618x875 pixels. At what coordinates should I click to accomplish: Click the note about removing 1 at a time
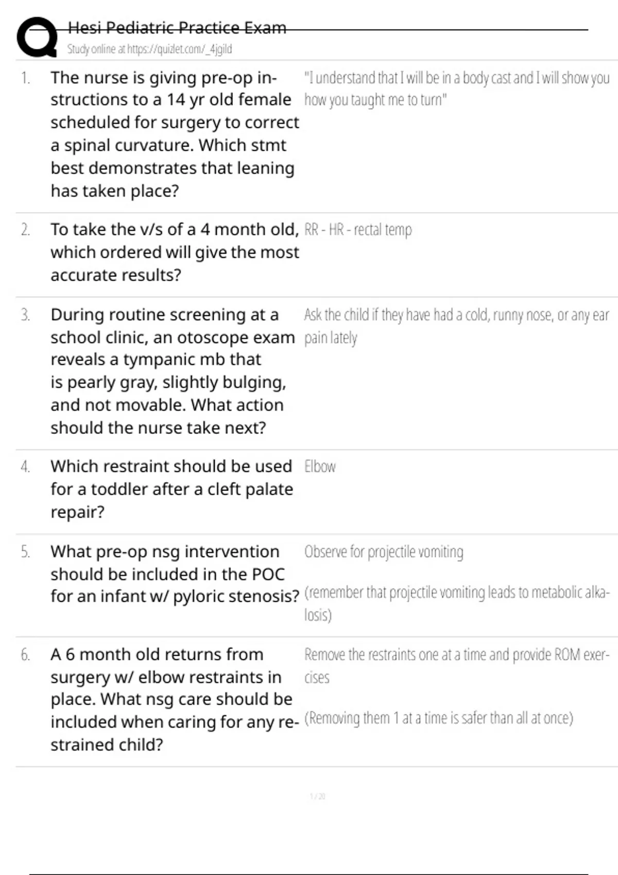pyautogui.click(x=438, y=718)
